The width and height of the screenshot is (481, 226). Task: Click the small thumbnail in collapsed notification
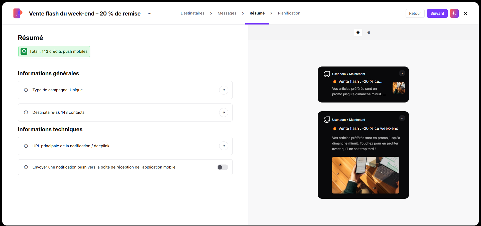[x=398, y=88]
